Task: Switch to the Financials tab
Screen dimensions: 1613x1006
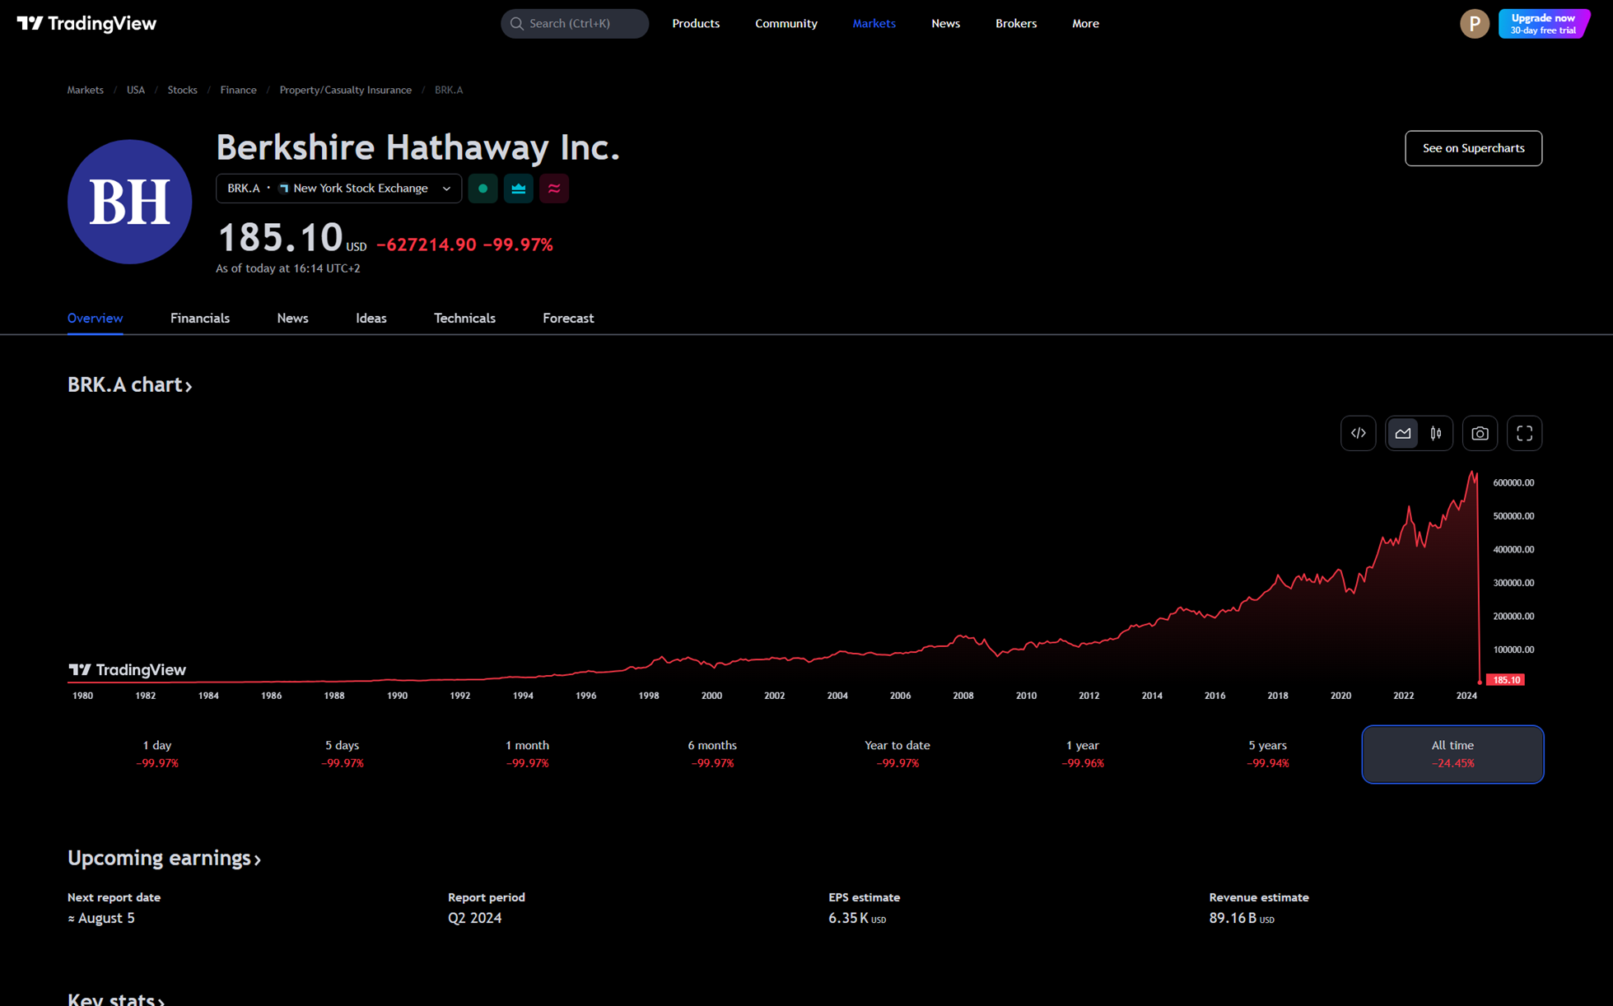Action: [x=200, y=319]
